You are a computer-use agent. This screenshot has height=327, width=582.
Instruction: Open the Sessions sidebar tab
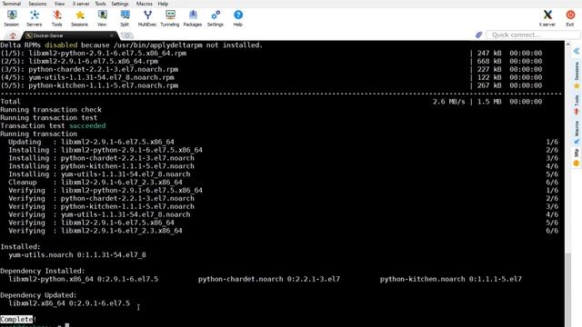577,75
